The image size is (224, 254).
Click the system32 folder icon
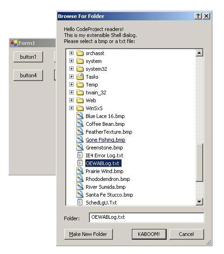coord(80,69)
